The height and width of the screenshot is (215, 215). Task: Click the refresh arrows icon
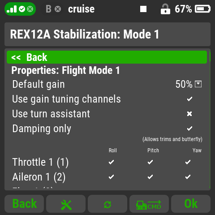click(107, 204)
